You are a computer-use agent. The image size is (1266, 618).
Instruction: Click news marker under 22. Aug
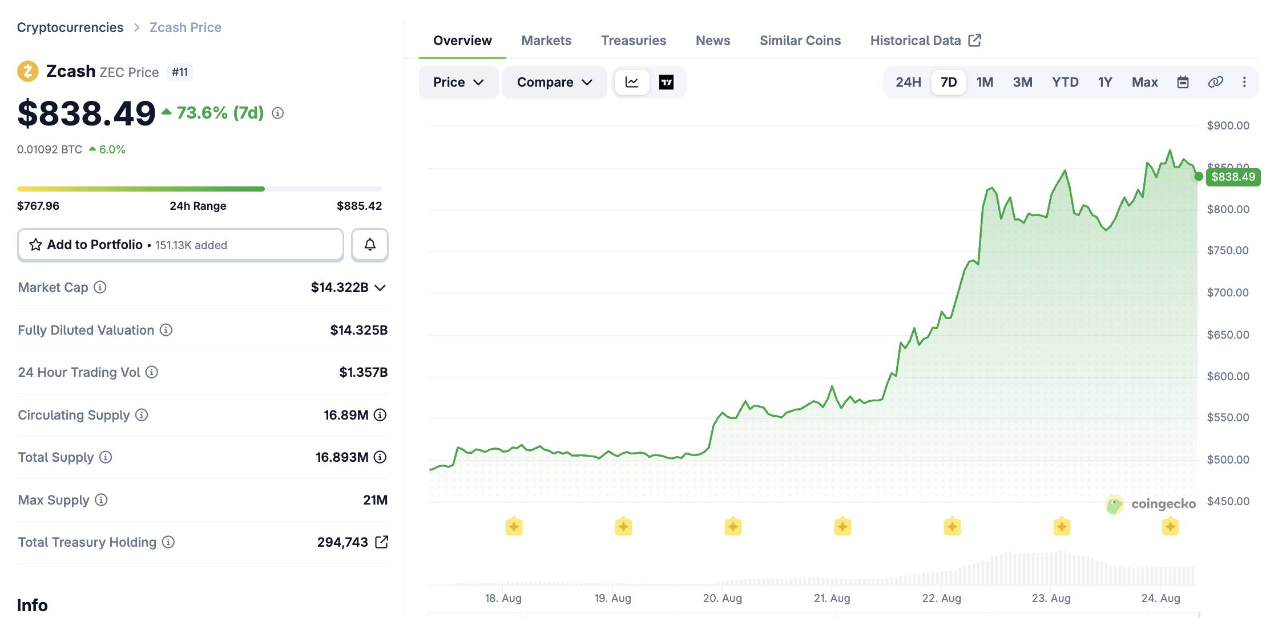(x=952, y=526)
